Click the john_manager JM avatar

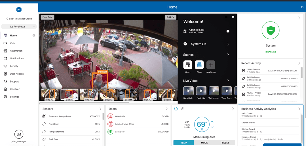point(19,134)
